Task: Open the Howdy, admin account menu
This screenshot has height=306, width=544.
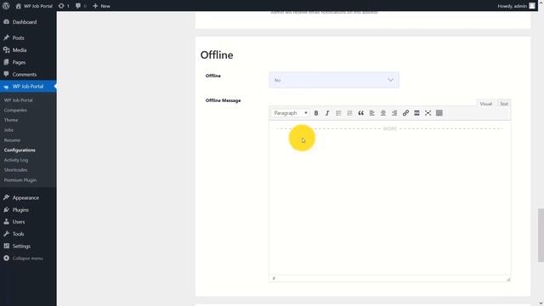Action: tap(516, 6)
